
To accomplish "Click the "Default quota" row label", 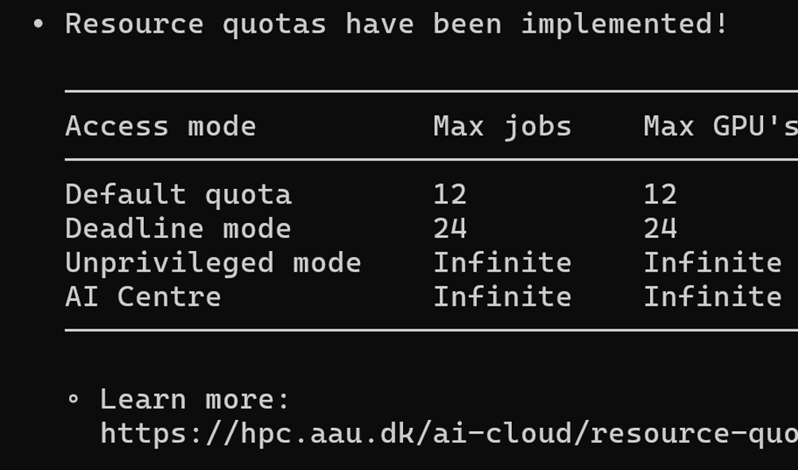I will 178,195.
